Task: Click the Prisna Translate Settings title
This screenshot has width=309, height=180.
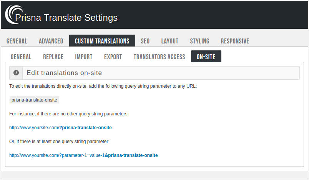Action: [x=66, y=18]
